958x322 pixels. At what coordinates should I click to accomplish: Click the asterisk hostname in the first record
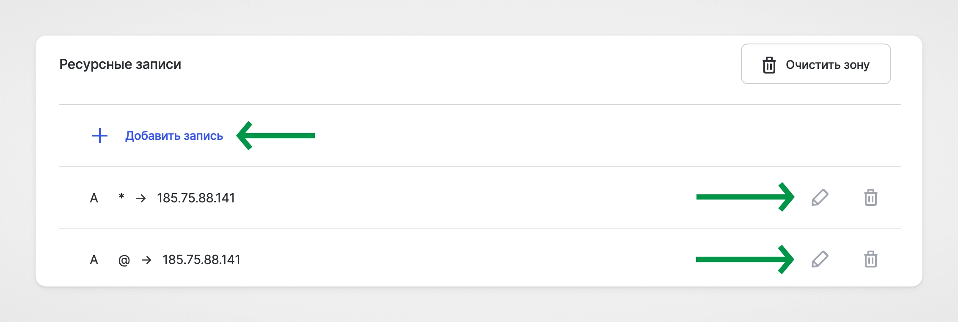[121, 197]
